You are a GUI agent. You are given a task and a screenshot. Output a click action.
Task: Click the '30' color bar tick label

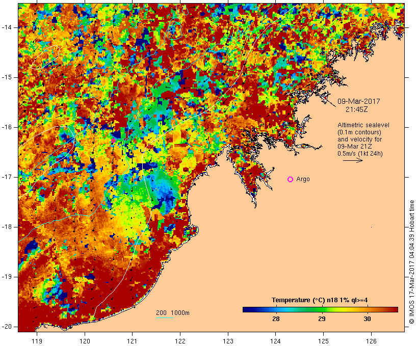(367, 319)
